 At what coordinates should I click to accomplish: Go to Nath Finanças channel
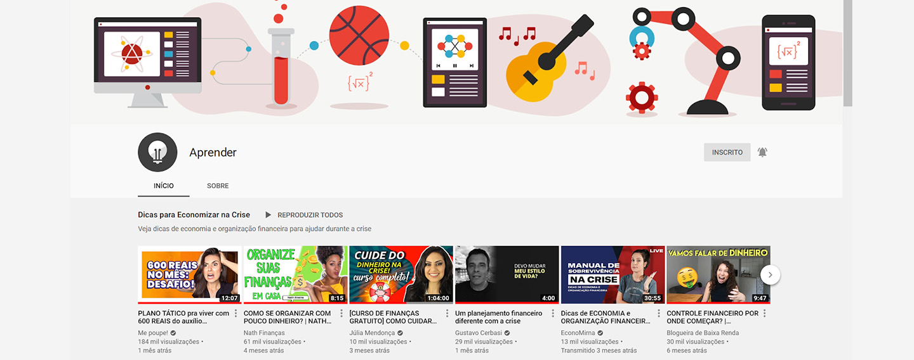coord(264,333)
